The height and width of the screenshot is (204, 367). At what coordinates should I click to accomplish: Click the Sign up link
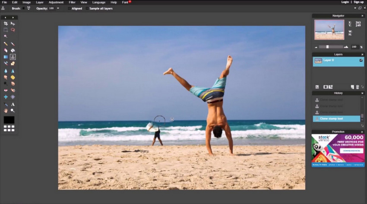[x=358, y=2]
